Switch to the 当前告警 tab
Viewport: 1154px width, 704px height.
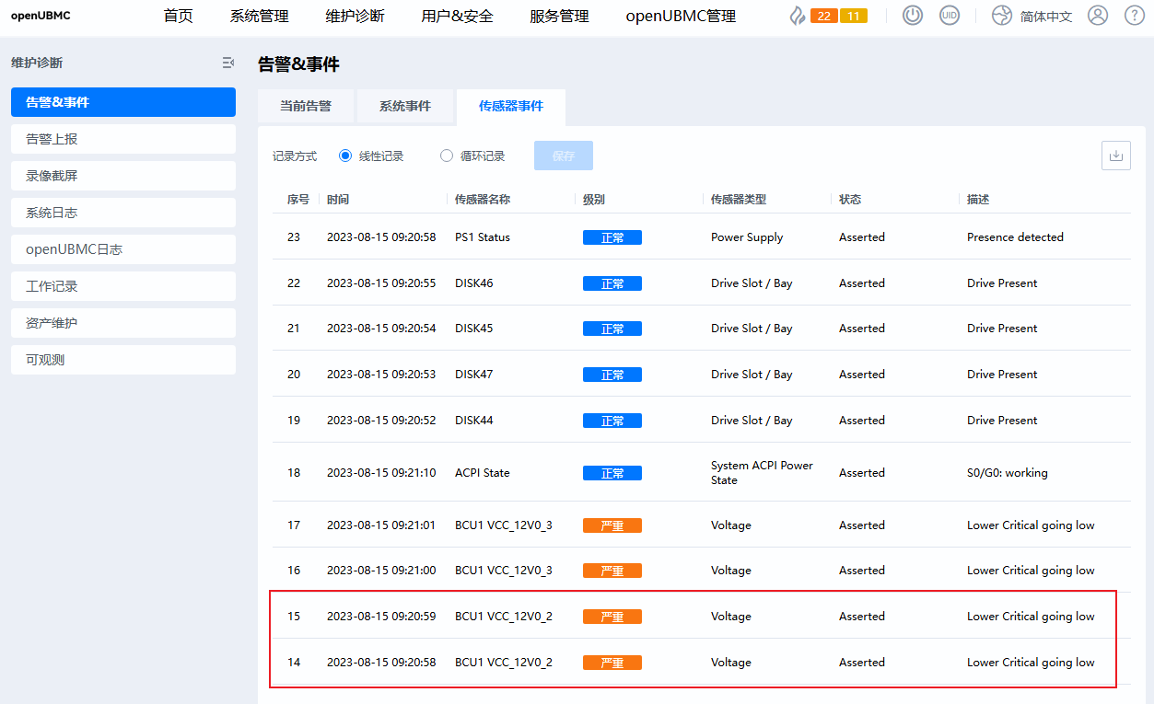pos(306,106)
